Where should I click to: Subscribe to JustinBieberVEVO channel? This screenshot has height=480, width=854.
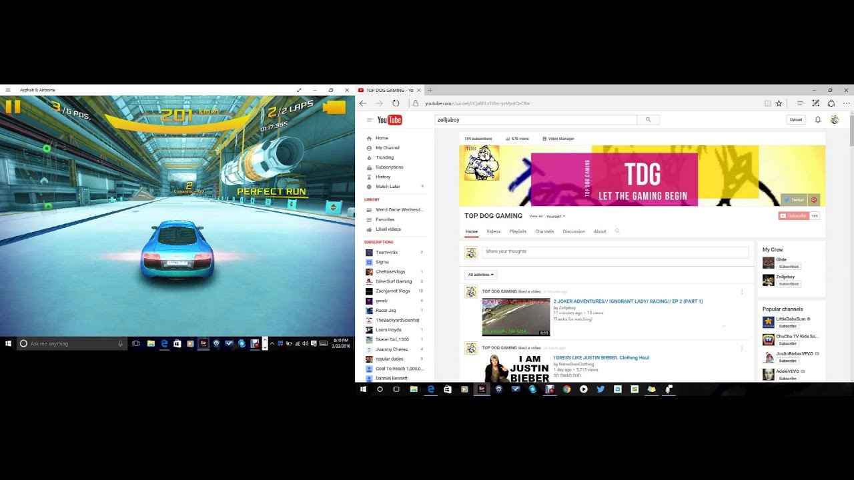tap(787, 361)
